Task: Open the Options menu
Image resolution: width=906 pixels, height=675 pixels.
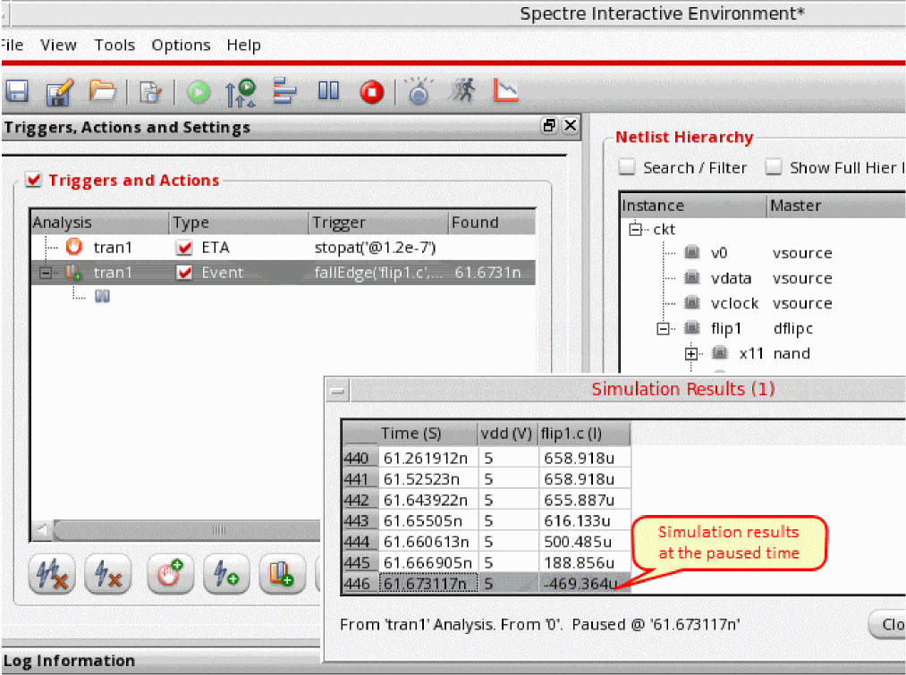Action: coord(181,46)
